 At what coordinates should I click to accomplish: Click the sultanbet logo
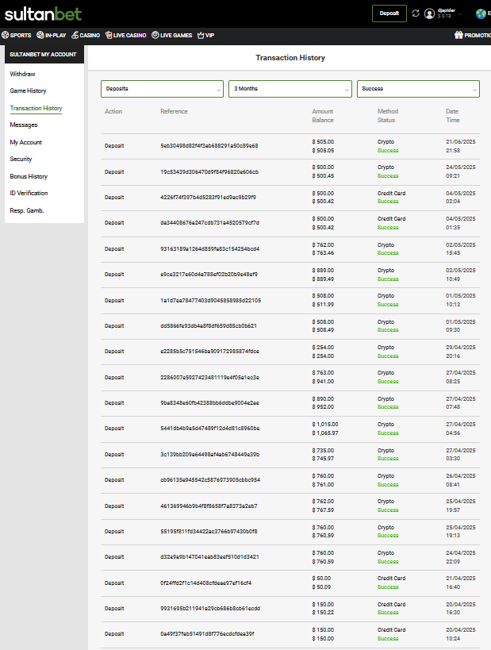coord(43,14)
